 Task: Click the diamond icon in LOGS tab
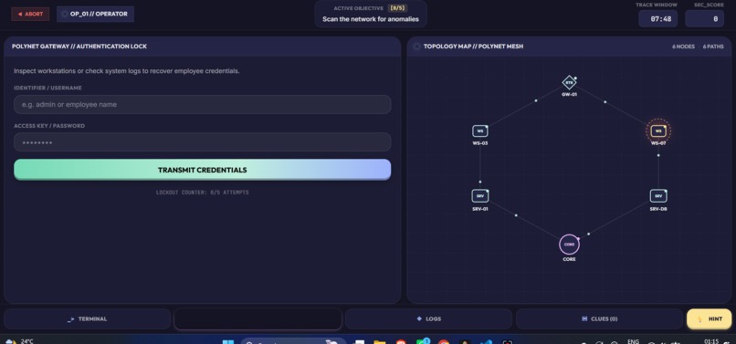(x=419, y=319)
